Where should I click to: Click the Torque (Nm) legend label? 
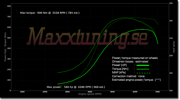120,69
